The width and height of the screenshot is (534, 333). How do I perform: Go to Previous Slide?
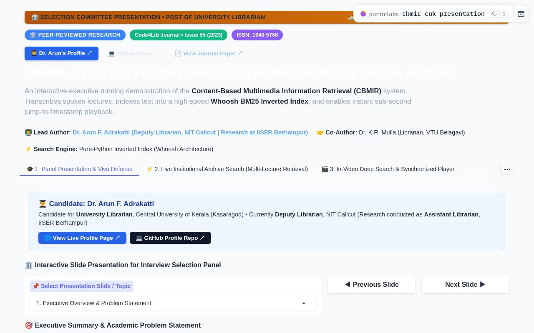[x=371, y=285]
